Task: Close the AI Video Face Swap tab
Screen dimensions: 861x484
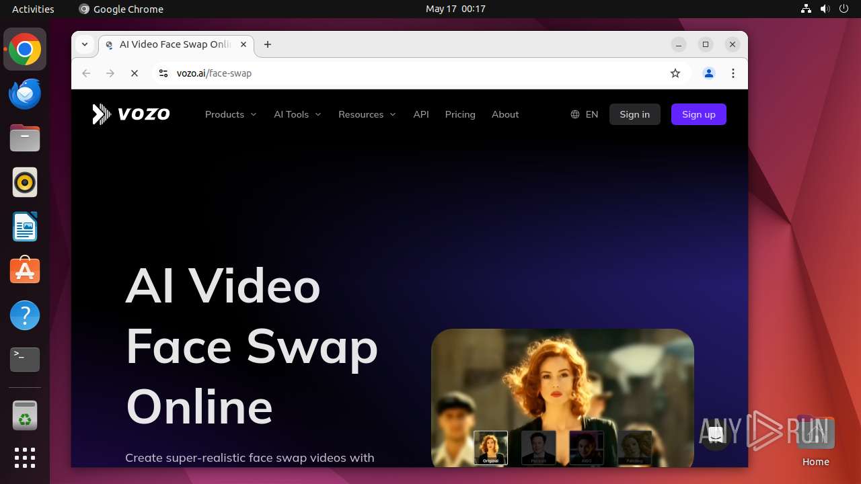Action: [244, 44]
